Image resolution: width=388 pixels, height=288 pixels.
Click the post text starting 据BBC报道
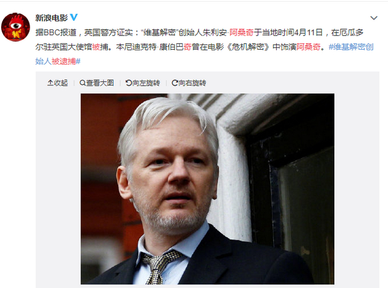(204, 47)
